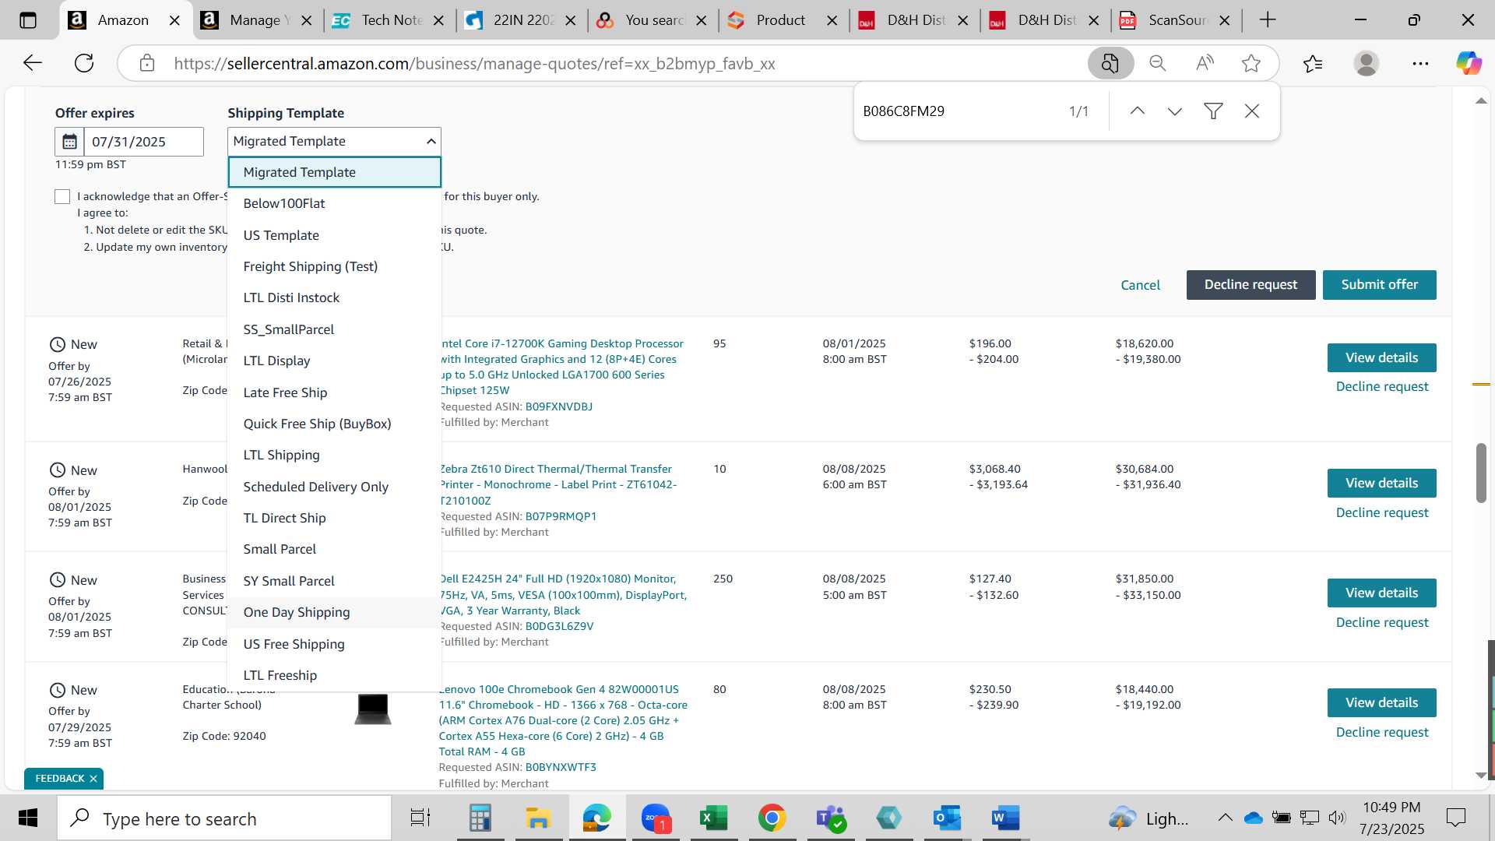Screen dimensions: 1495x841
Task: Click the Offer expires date field
Action: 143,142
